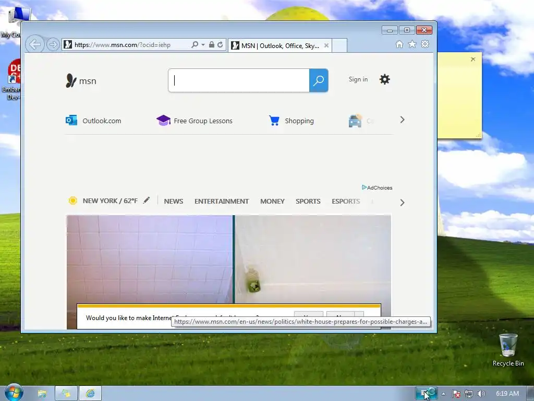The image size is (534, 401).
Task: Open the Outlook.com shortcut
Action: tap(93, 121)
